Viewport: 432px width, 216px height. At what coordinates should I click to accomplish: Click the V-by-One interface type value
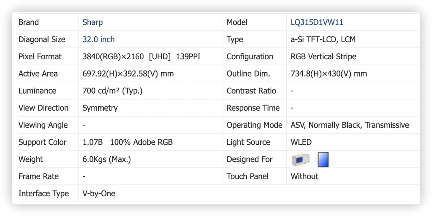click(x=99, y=194)
